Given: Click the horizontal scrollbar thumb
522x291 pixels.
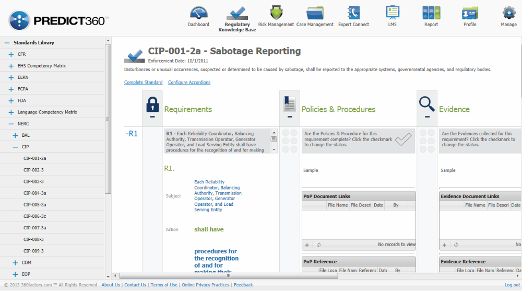Looking at the screenshot, I should click(x=229, y=276).
